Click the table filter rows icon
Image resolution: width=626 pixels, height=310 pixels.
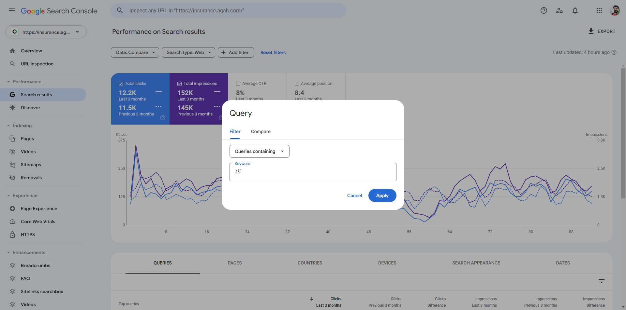[x=602, y=281]
